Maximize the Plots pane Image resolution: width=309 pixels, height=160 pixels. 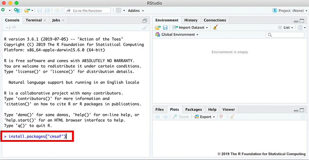click(x=302, y=110)
